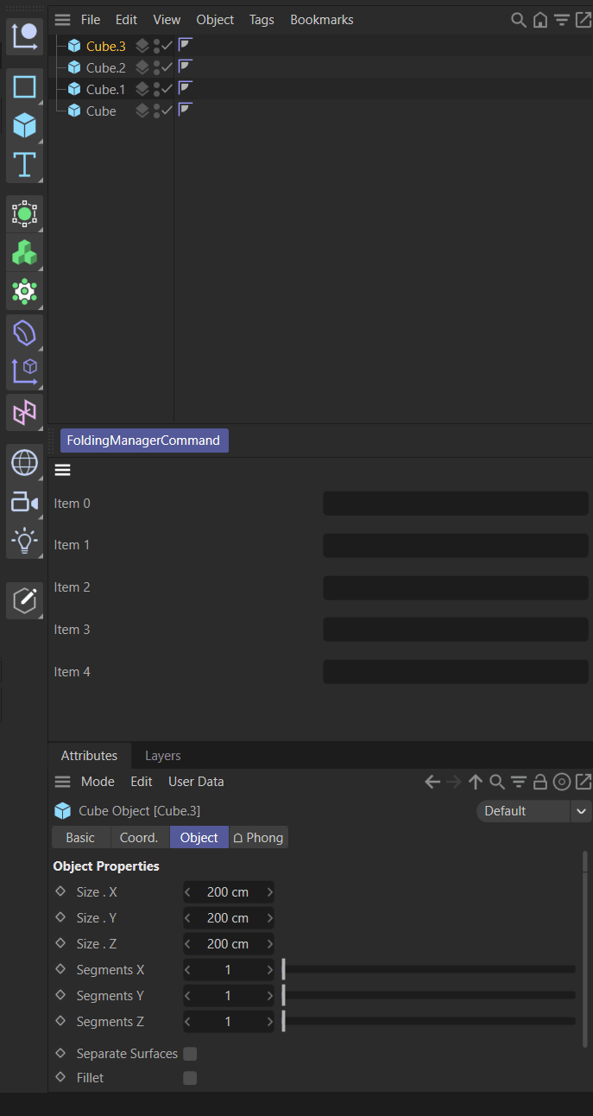Open the Mode menu in Attributes
Viewport: 593px width, 1116px height.
[98, 782]
